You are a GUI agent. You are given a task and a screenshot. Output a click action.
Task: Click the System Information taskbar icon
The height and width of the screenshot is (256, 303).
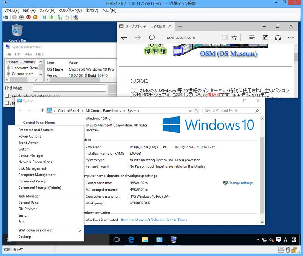pyautogui.click(x=173, y=240)
